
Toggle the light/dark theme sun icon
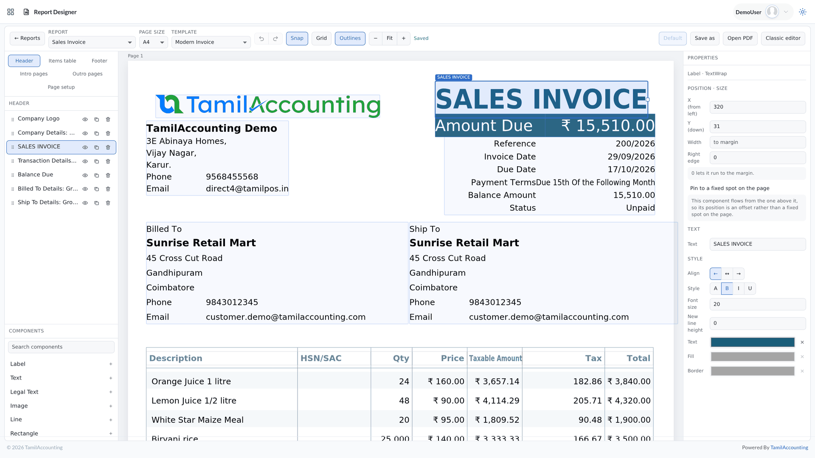[x=802, y=12]
